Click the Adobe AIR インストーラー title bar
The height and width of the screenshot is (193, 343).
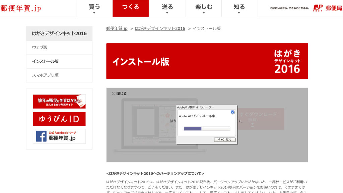coord(207,107)
